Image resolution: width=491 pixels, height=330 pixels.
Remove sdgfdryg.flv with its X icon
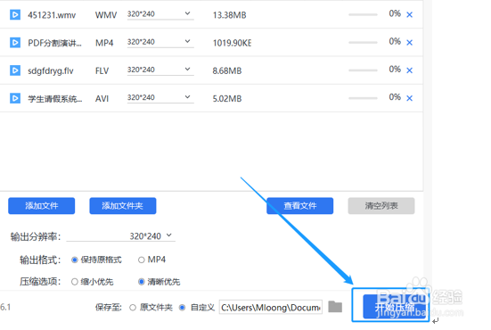409,70
